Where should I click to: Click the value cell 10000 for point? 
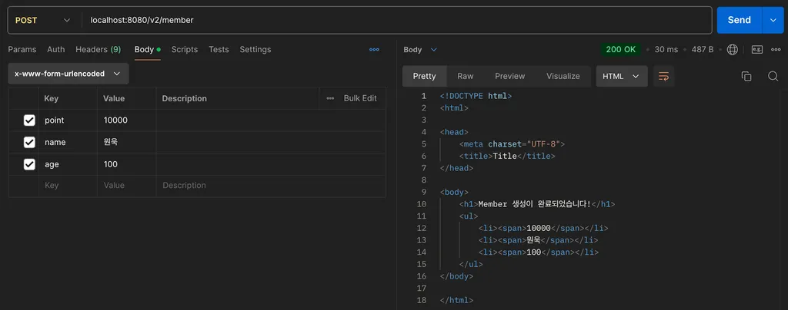pyautogui.click(x=127, y=120)
